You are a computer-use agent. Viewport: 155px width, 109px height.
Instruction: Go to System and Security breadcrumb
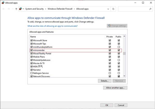(x=35, y=9)
